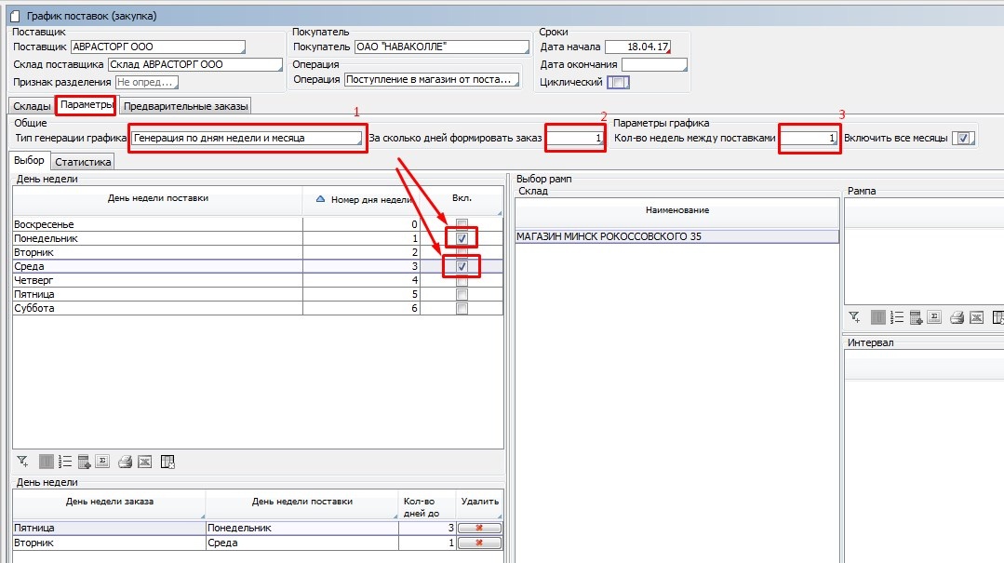This screenshot has height=563, width=1004.
Task: Uncheck the Понедельник delivery day checkbox
Action: pyautogui.click(x=462, y=239)
